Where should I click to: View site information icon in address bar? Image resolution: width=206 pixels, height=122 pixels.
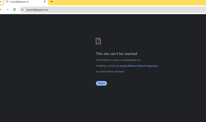[x=23, y=10]
